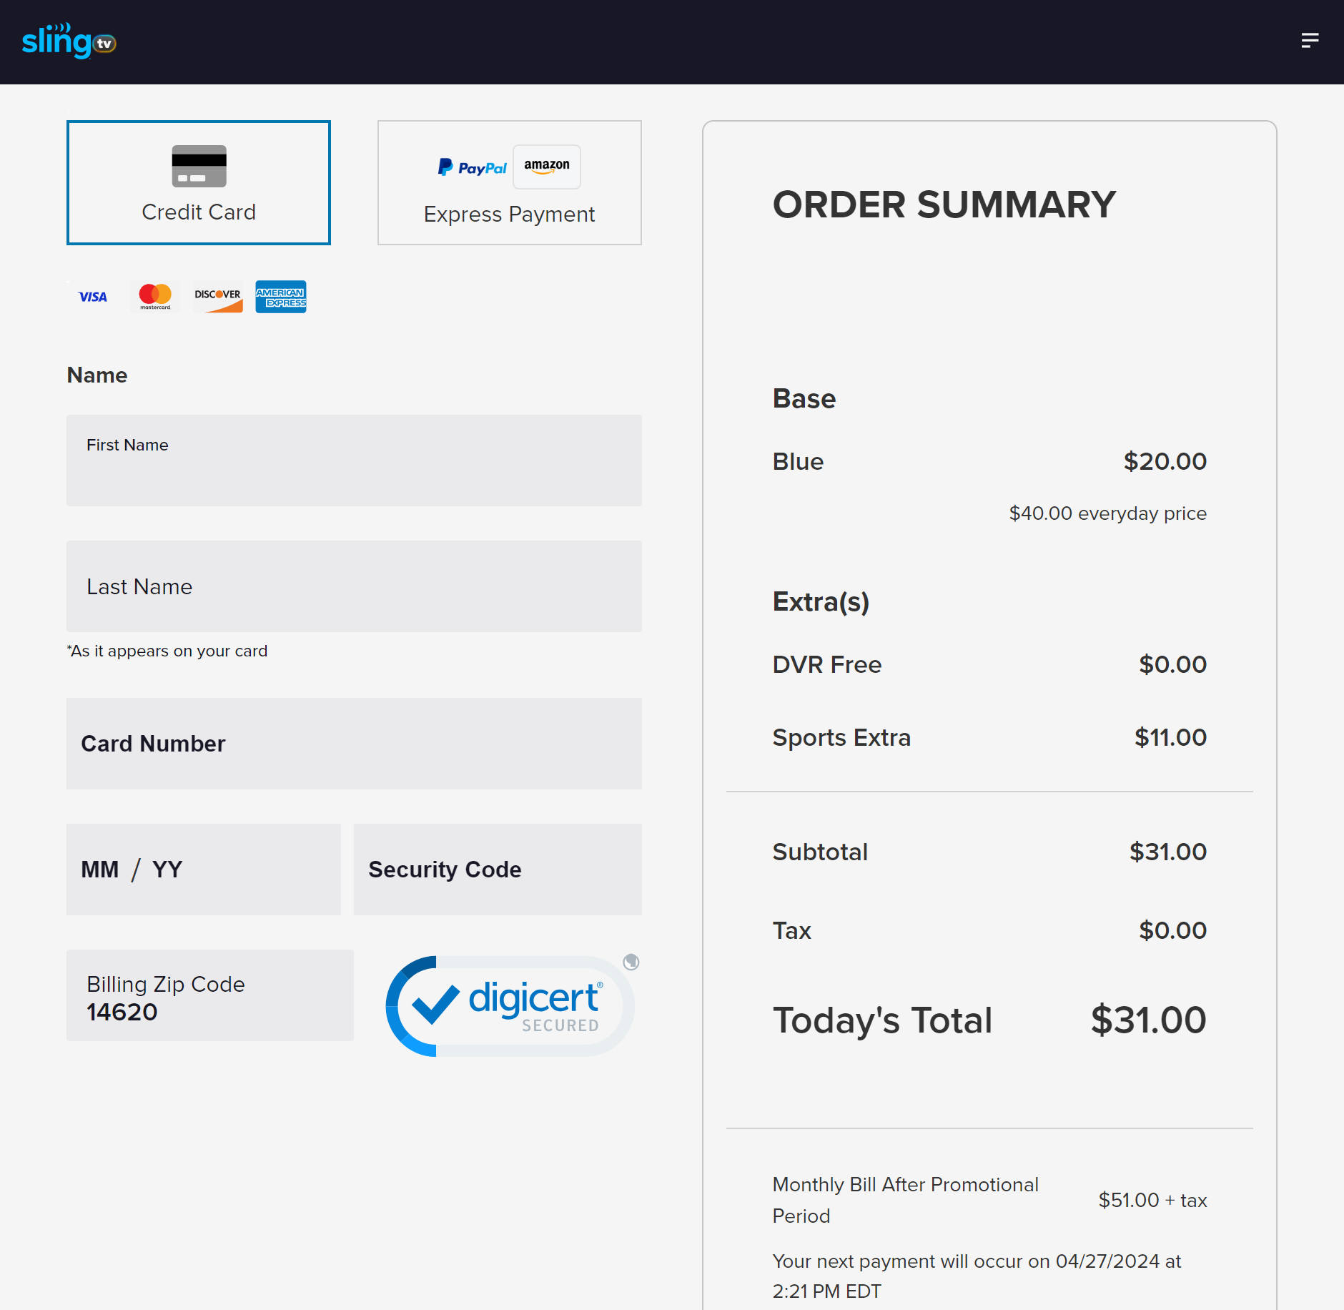Click the Extra(s) section heading
The height and width of the screenshot is (1310, 1344).
tap(821, 601)
